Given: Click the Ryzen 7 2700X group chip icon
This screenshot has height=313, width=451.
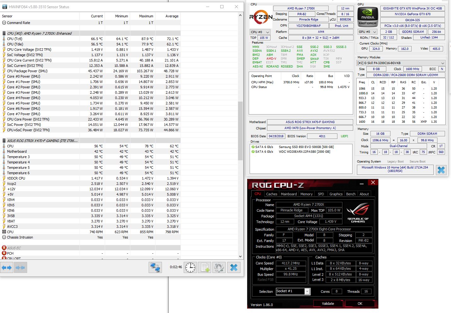Looking at the screenshot, I should point(4,33).
